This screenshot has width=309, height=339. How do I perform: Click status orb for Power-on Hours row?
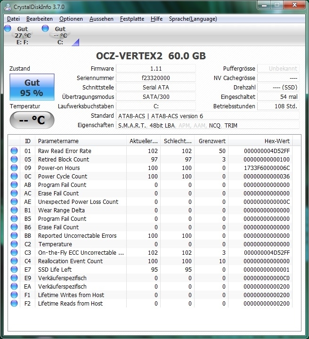coord(14,168)
